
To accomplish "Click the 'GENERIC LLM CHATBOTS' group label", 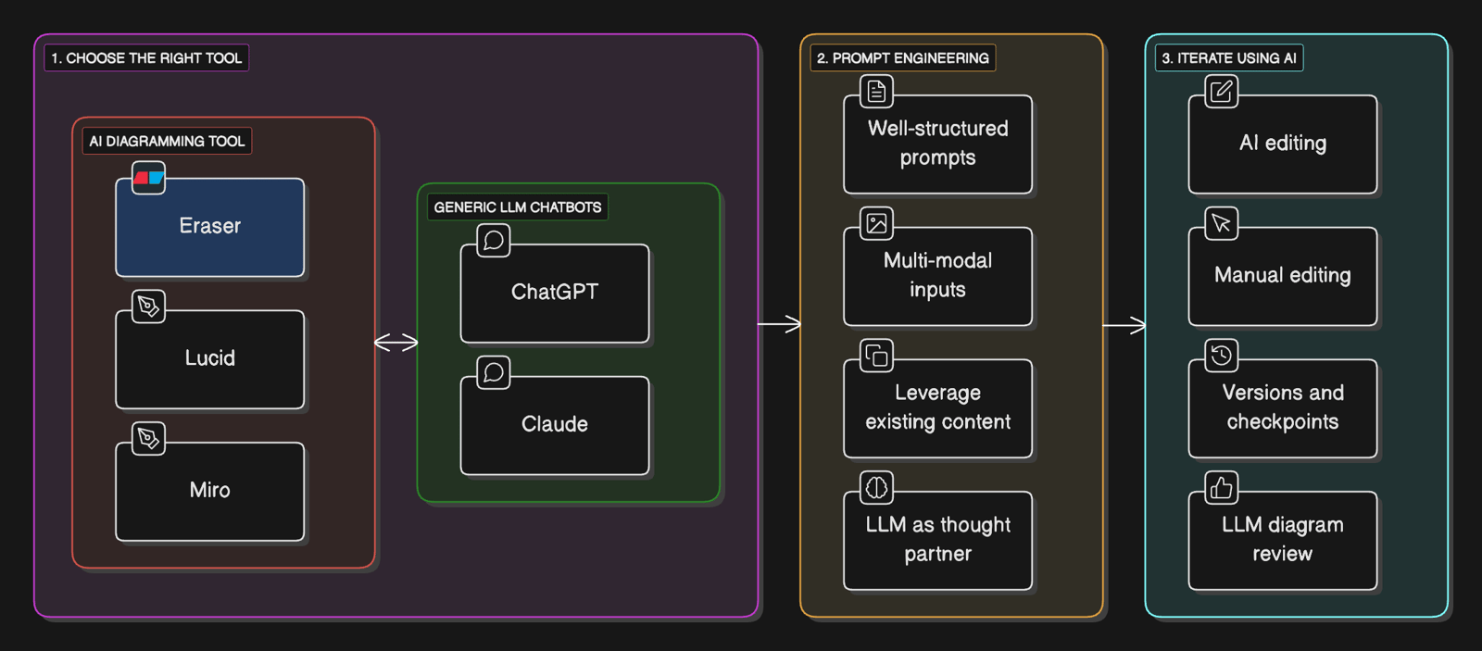I will [518, 207].
